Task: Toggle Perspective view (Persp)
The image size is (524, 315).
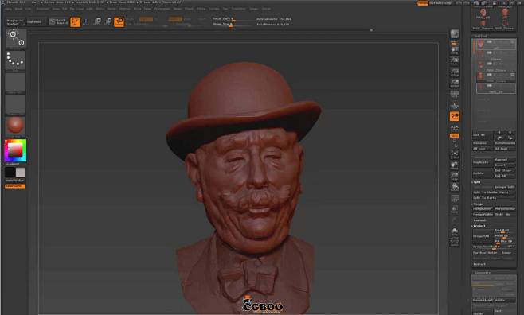Action: click(x=455, y=94)
